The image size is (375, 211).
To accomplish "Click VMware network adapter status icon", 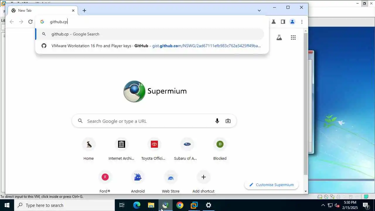I will pyautogui.click(x=332, y=197).
